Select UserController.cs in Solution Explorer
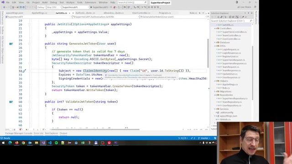The height and width of the screenshot is (164, 292). pos(231,39)
